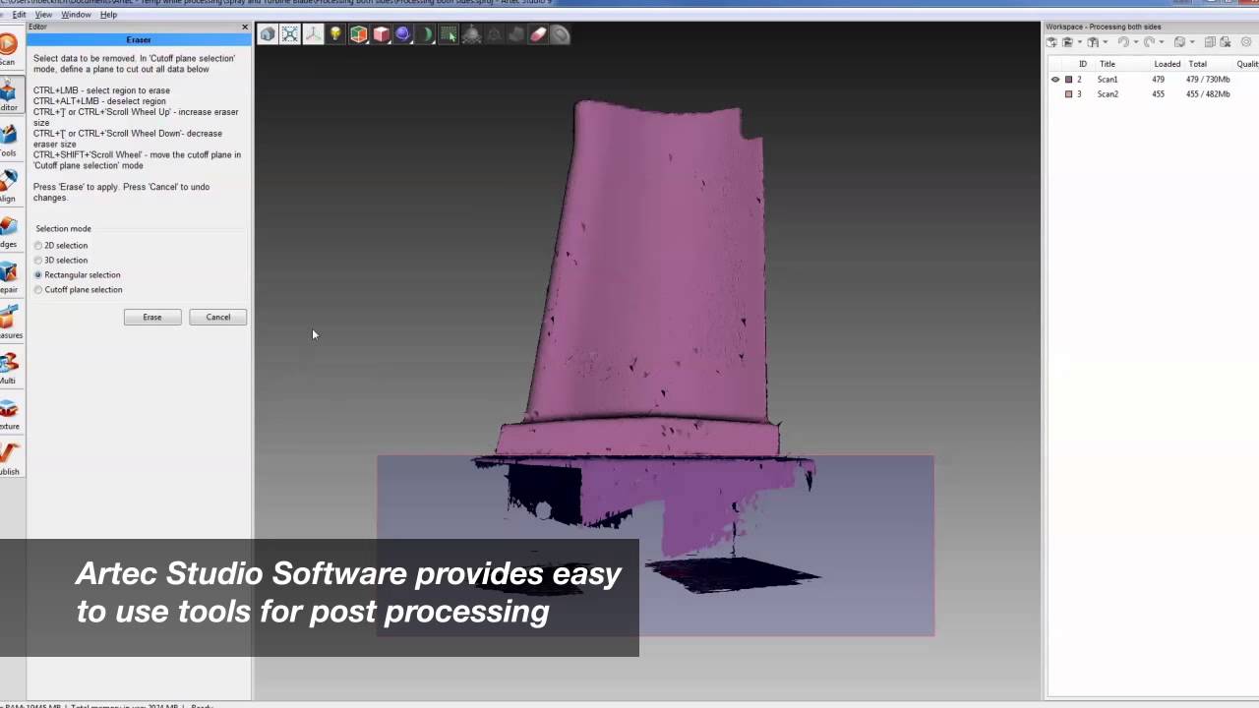Image resolution: width=1259 pixels, height=708 pixels.
Task: Expand dropdown arrow beside the open project icon
Action: click(x=1079, y=42)
